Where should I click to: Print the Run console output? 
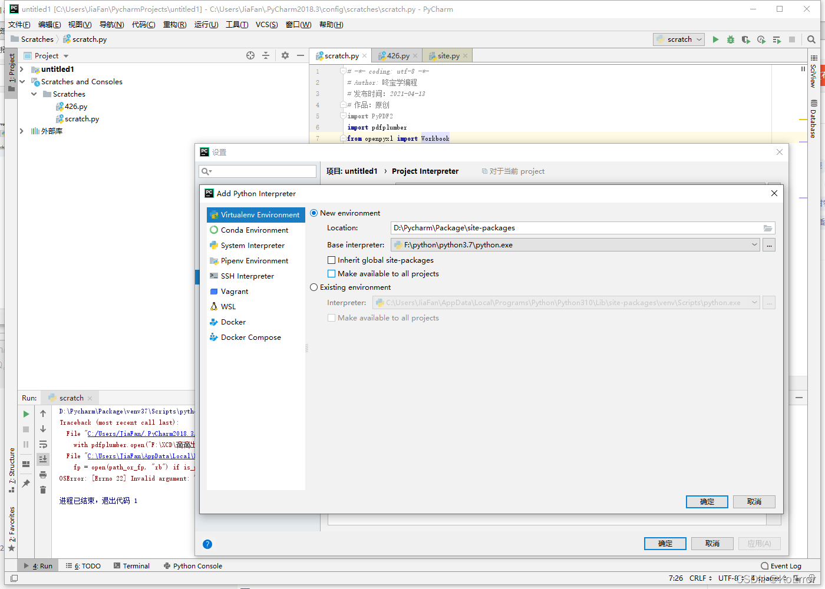(x=43, y=475)
